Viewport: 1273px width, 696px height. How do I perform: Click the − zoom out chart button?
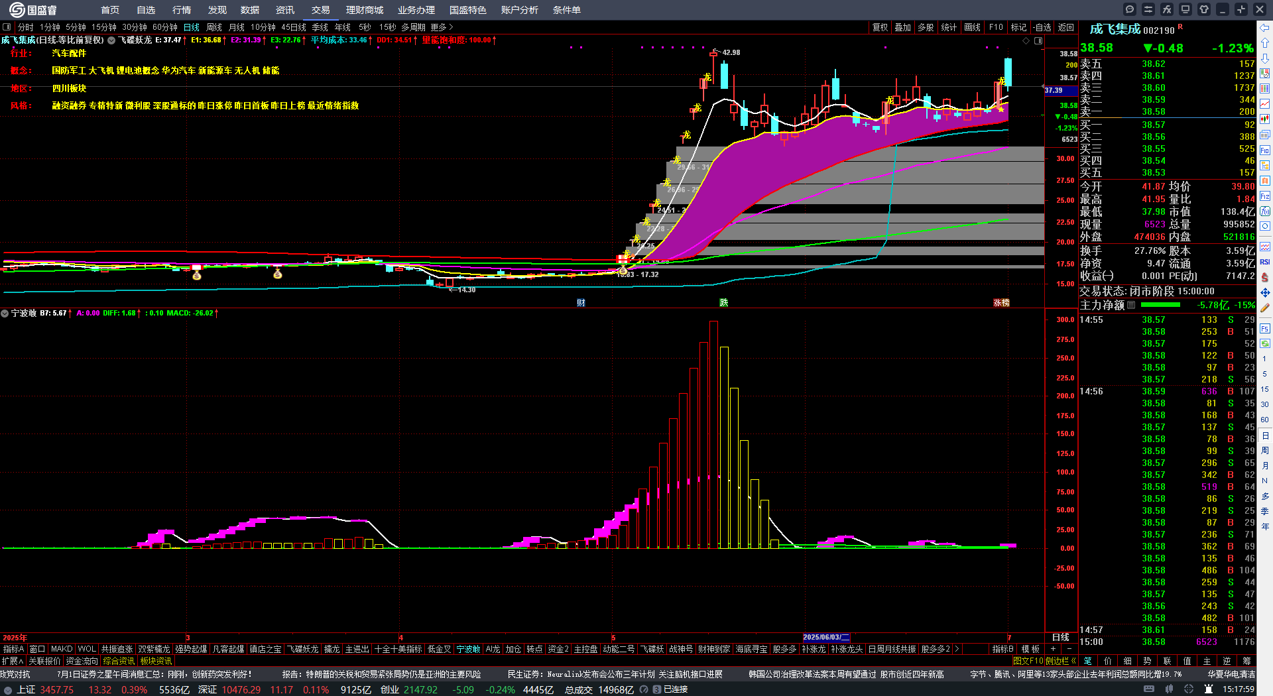click(1069, 649)
